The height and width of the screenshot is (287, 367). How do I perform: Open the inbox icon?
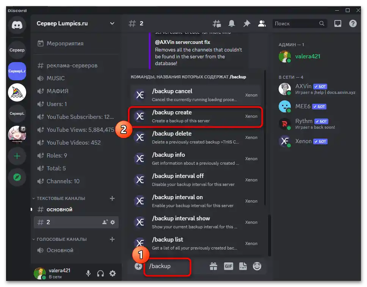(x=338, y=23)
